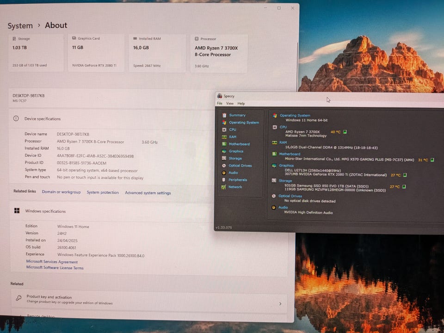The width and height of the screenshot is (444, 333).
Task: Go back to System in breadcrumb
Action: coord(20,26)
